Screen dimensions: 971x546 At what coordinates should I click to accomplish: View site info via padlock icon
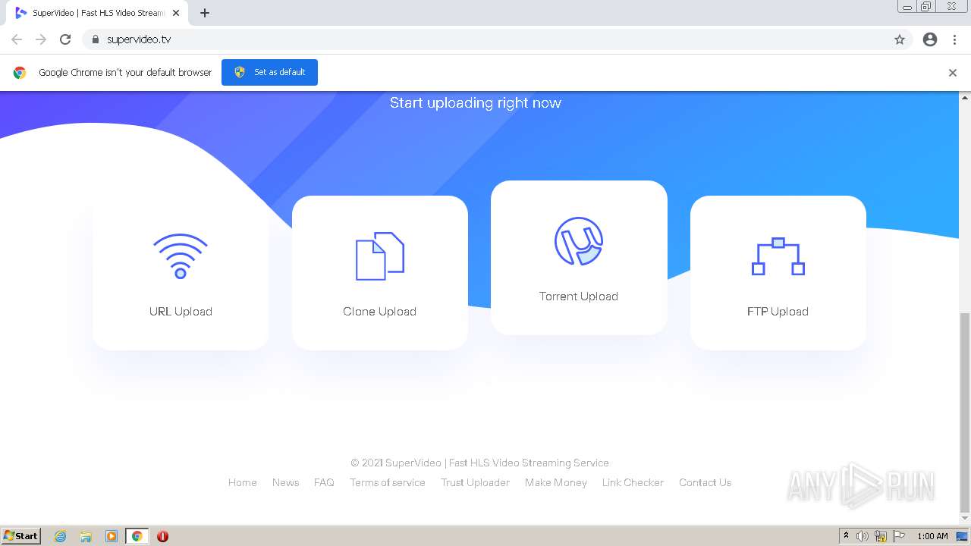[x=95, y=39]
